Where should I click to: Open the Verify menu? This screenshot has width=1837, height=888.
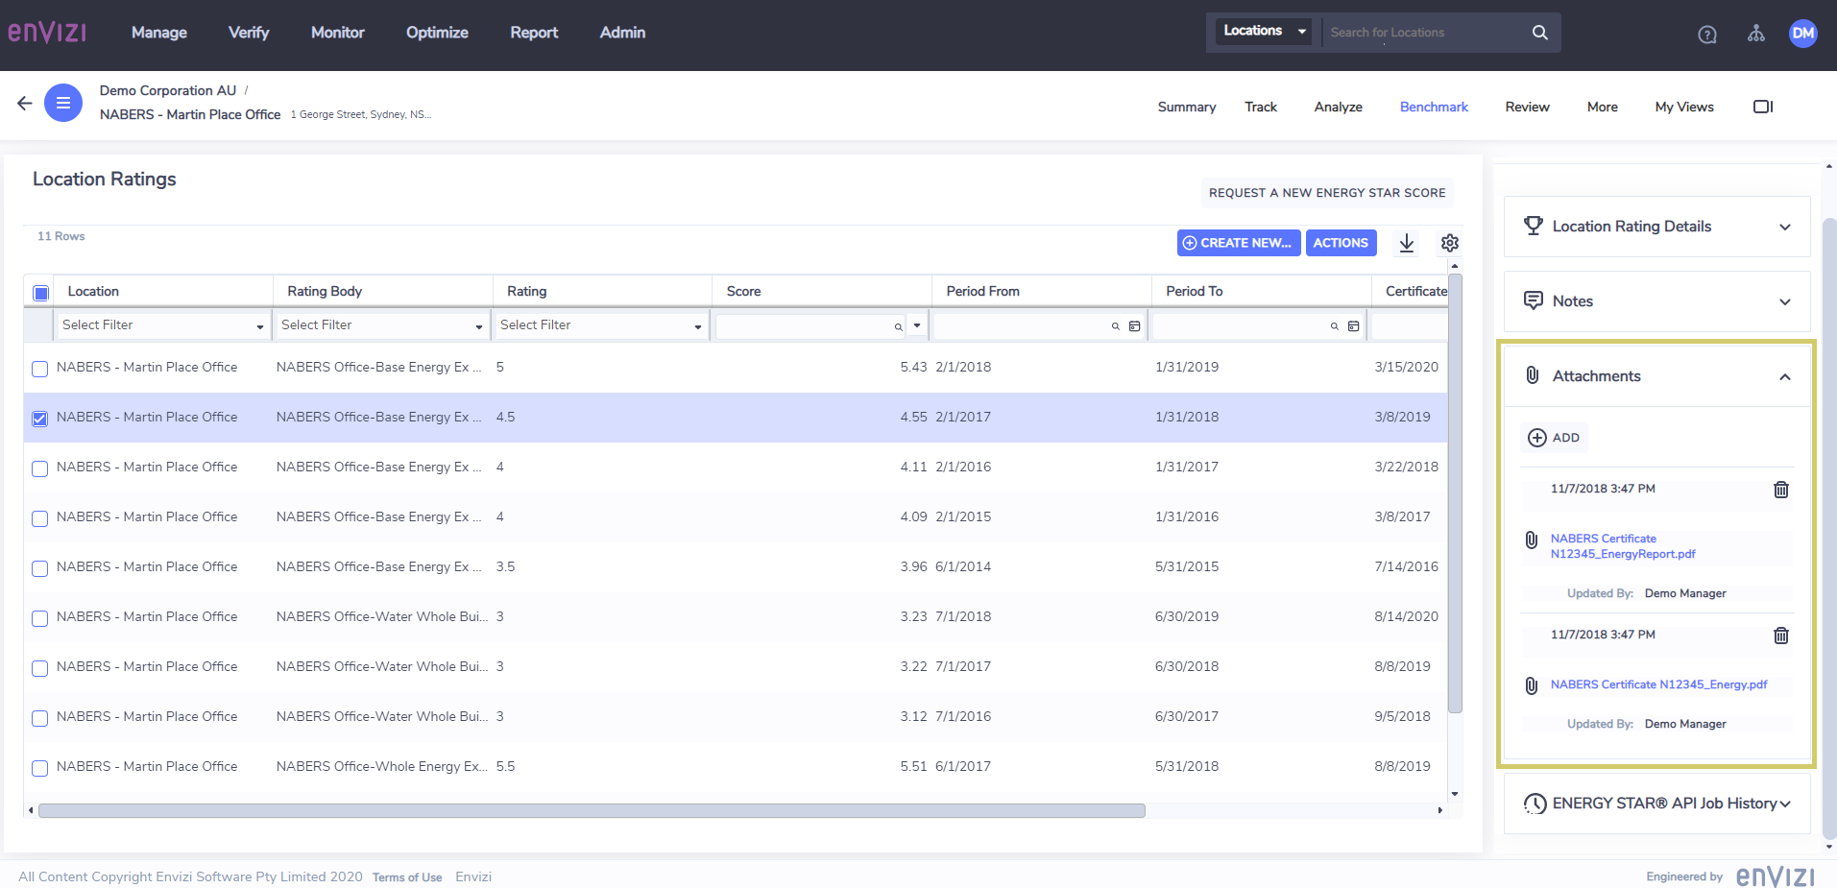tap(249, 33)
